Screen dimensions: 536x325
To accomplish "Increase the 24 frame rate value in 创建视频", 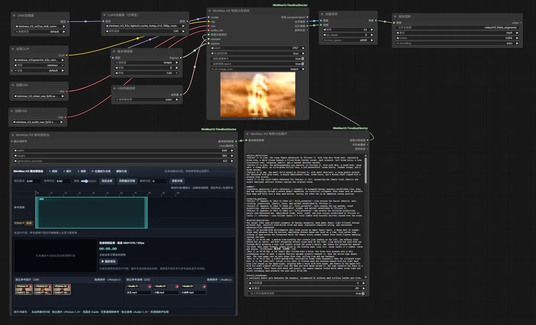I will [372, 30].
